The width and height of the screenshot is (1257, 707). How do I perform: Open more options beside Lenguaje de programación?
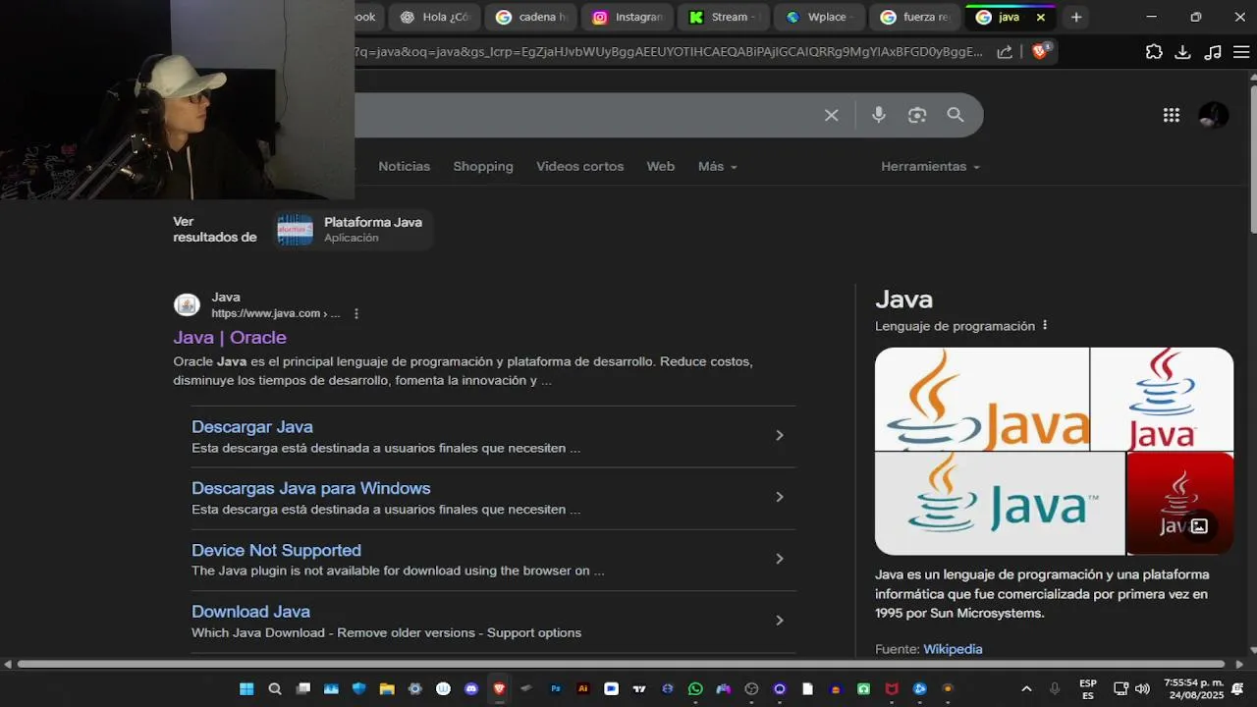click(1045, 325)
